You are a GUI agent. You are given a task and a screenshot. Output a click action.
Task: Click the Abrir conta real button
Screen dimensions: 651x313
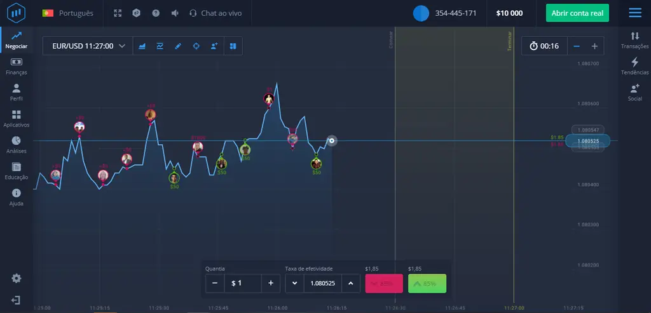[x=577, y=13]
